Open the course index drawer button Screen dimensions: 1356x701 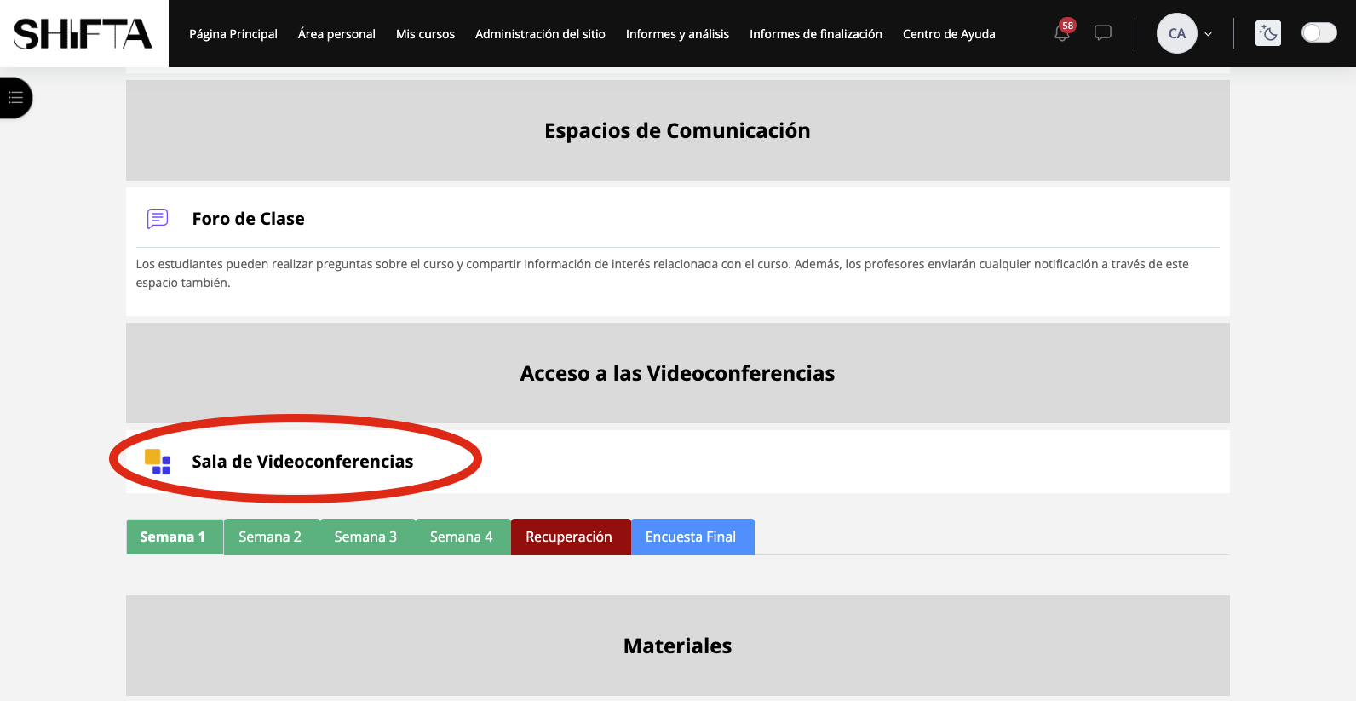15,98
